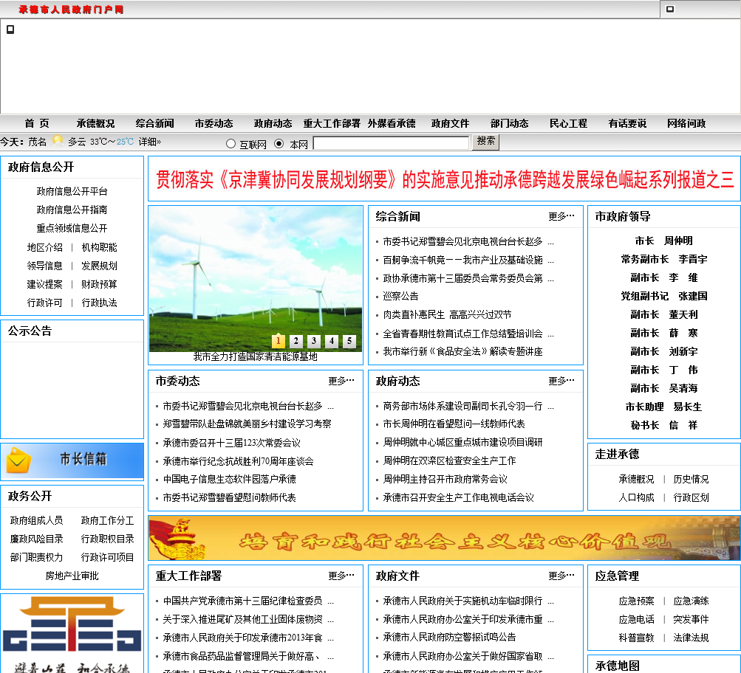Expand 更多 in 重大工作部署 section
The image size is (741, 673).
[341, 576]
